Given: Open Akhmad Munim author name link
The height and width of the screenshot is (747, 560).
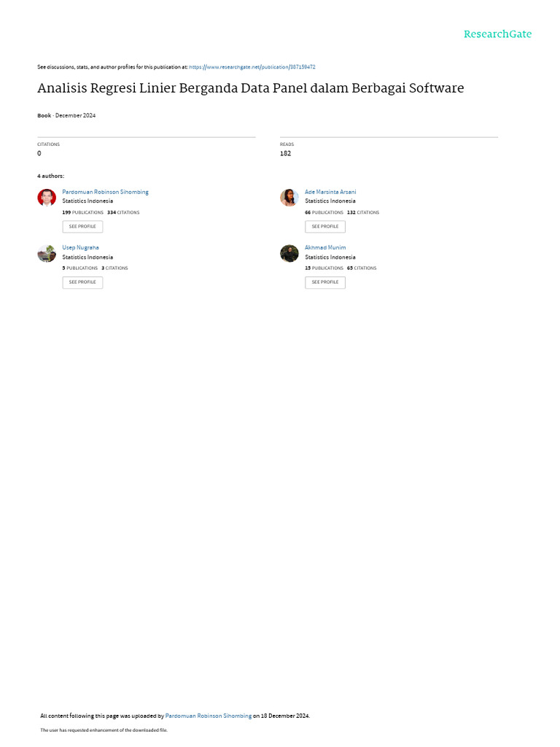Looking at the screenshot, I should tap(325, 248).
